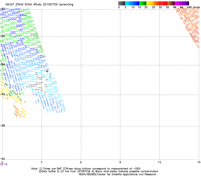Screen dimensions: 201x176
Task: Click the '0' longitude label on bottom axis
Action: pyautogui.click(x=2, y=162)
